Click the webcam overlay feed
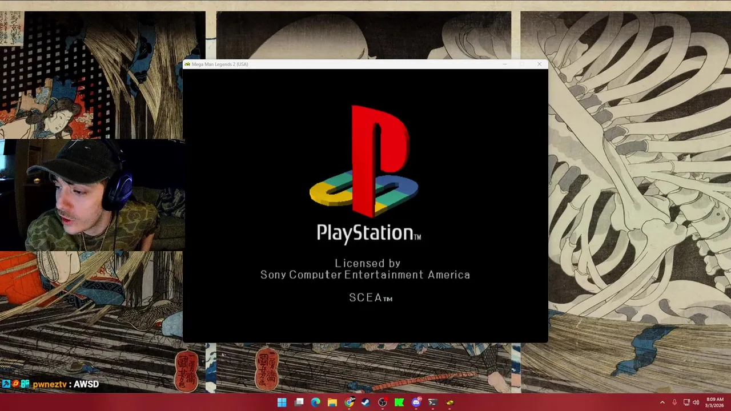Viewport: 731px width, 411px height. 92,195
